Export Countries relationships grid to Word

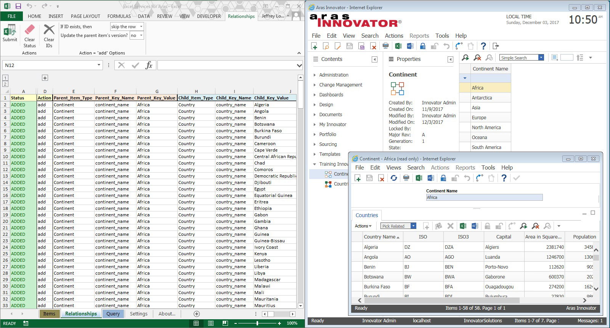pyautogui.click(x=475, y=226)
